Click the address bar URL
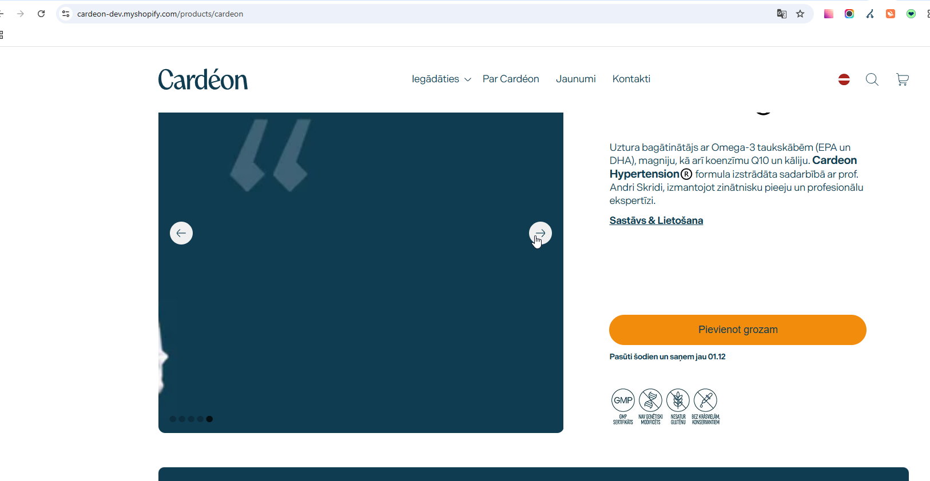The width and height of the screenshot is (930, 481). point(160,14)
